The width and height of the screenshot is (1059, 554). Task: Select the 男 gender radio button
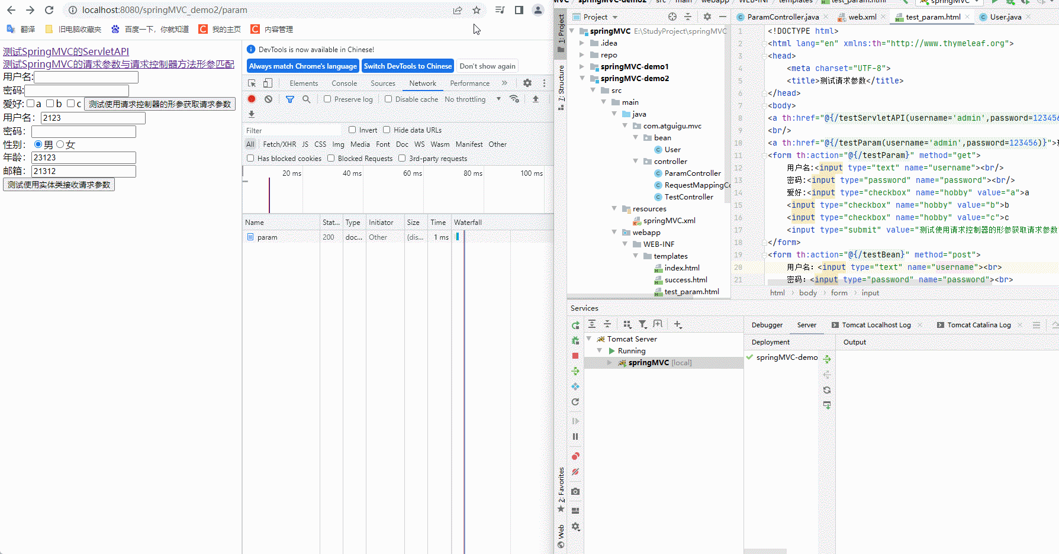point(38,144)
